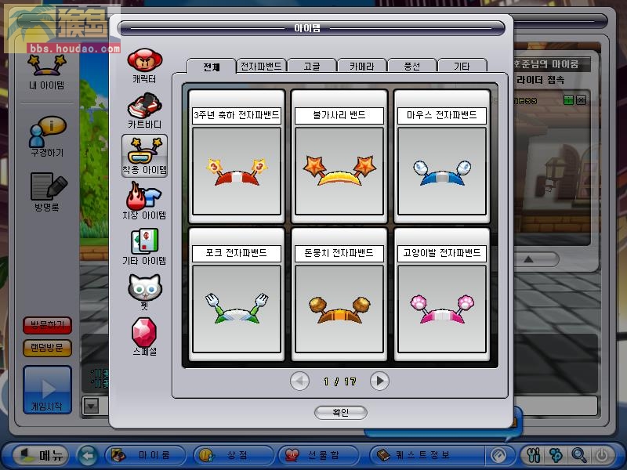Open the magnifier search icon

[578, 455]
